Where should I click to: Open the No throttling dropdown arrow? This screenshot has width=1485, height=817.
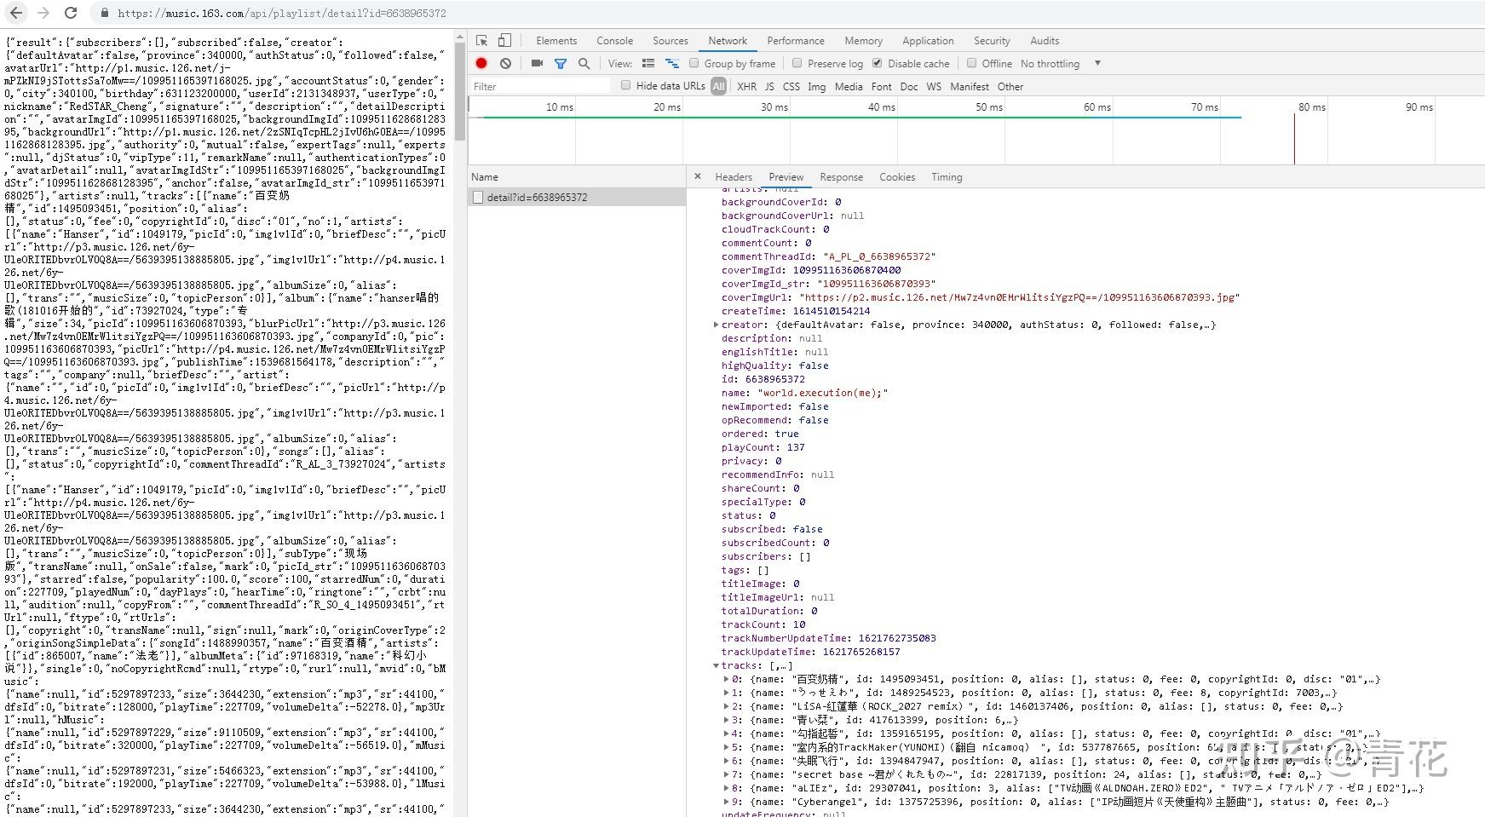[x=1097, y=63]
